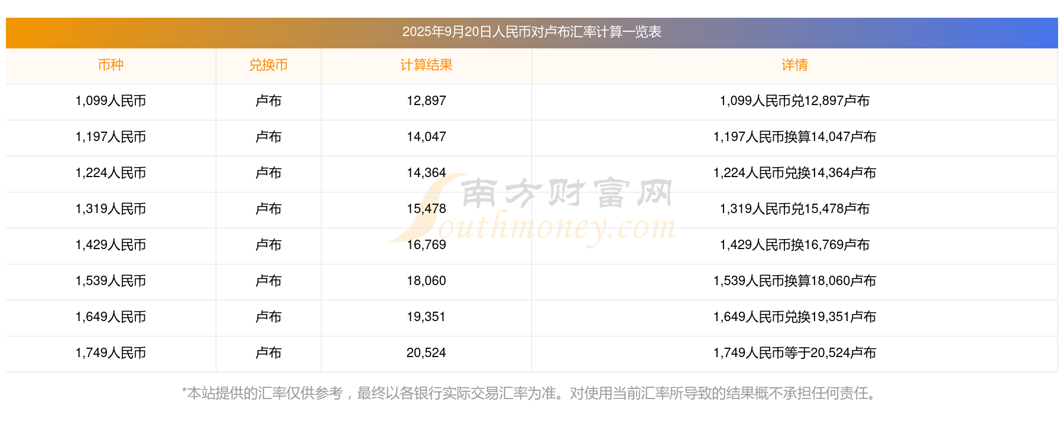Click '卢布' in the 1,429人民币 row
This screenshot has height=425, width=1064.
click(x=268, y=245)
